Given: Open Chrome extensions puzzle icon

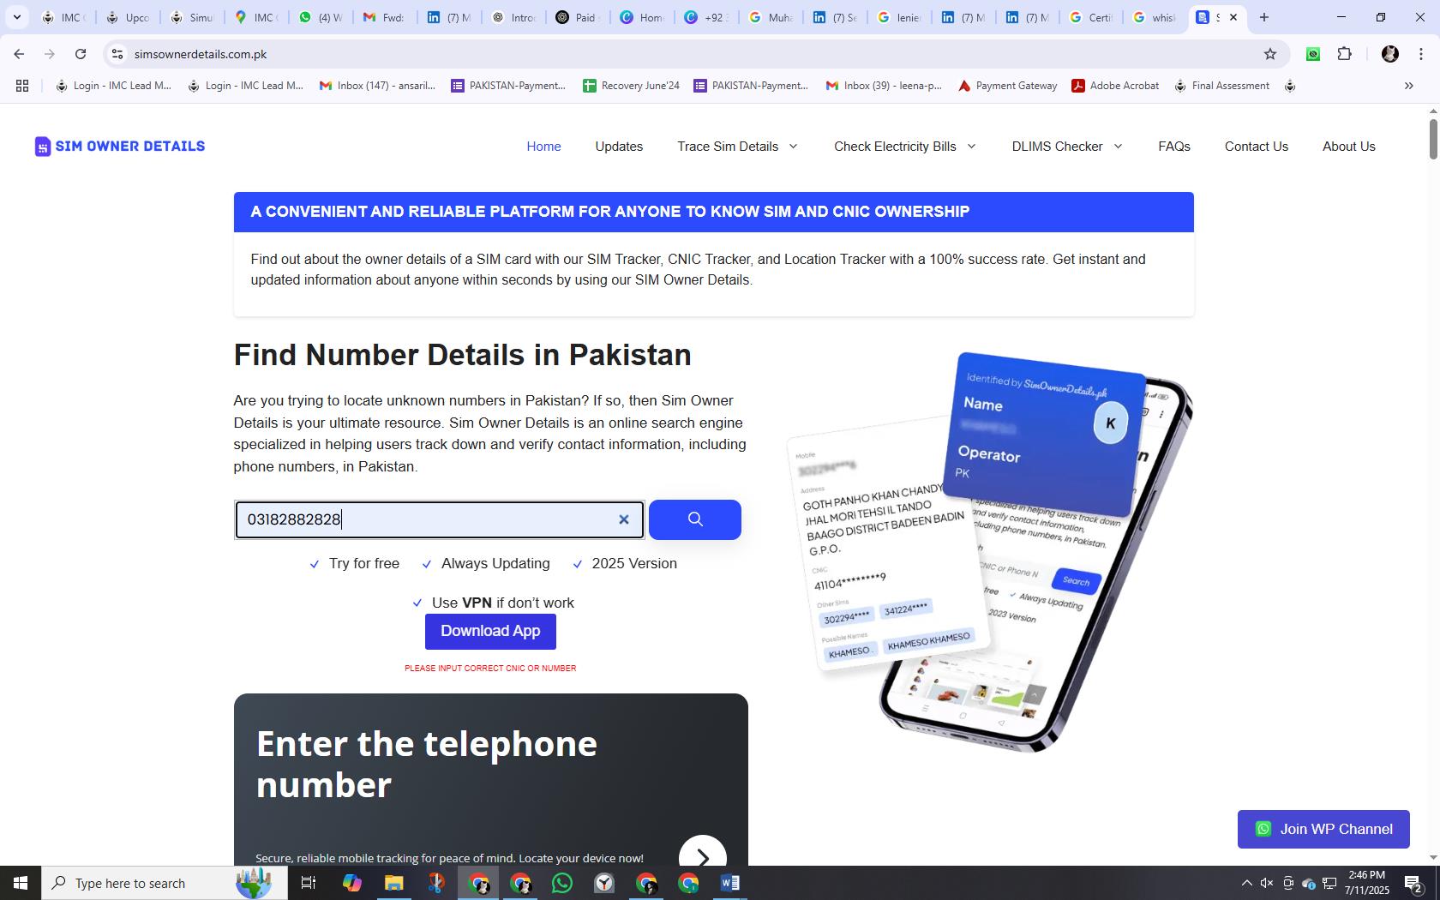Looking at the screenshot, I should [x=1345, y=54].
